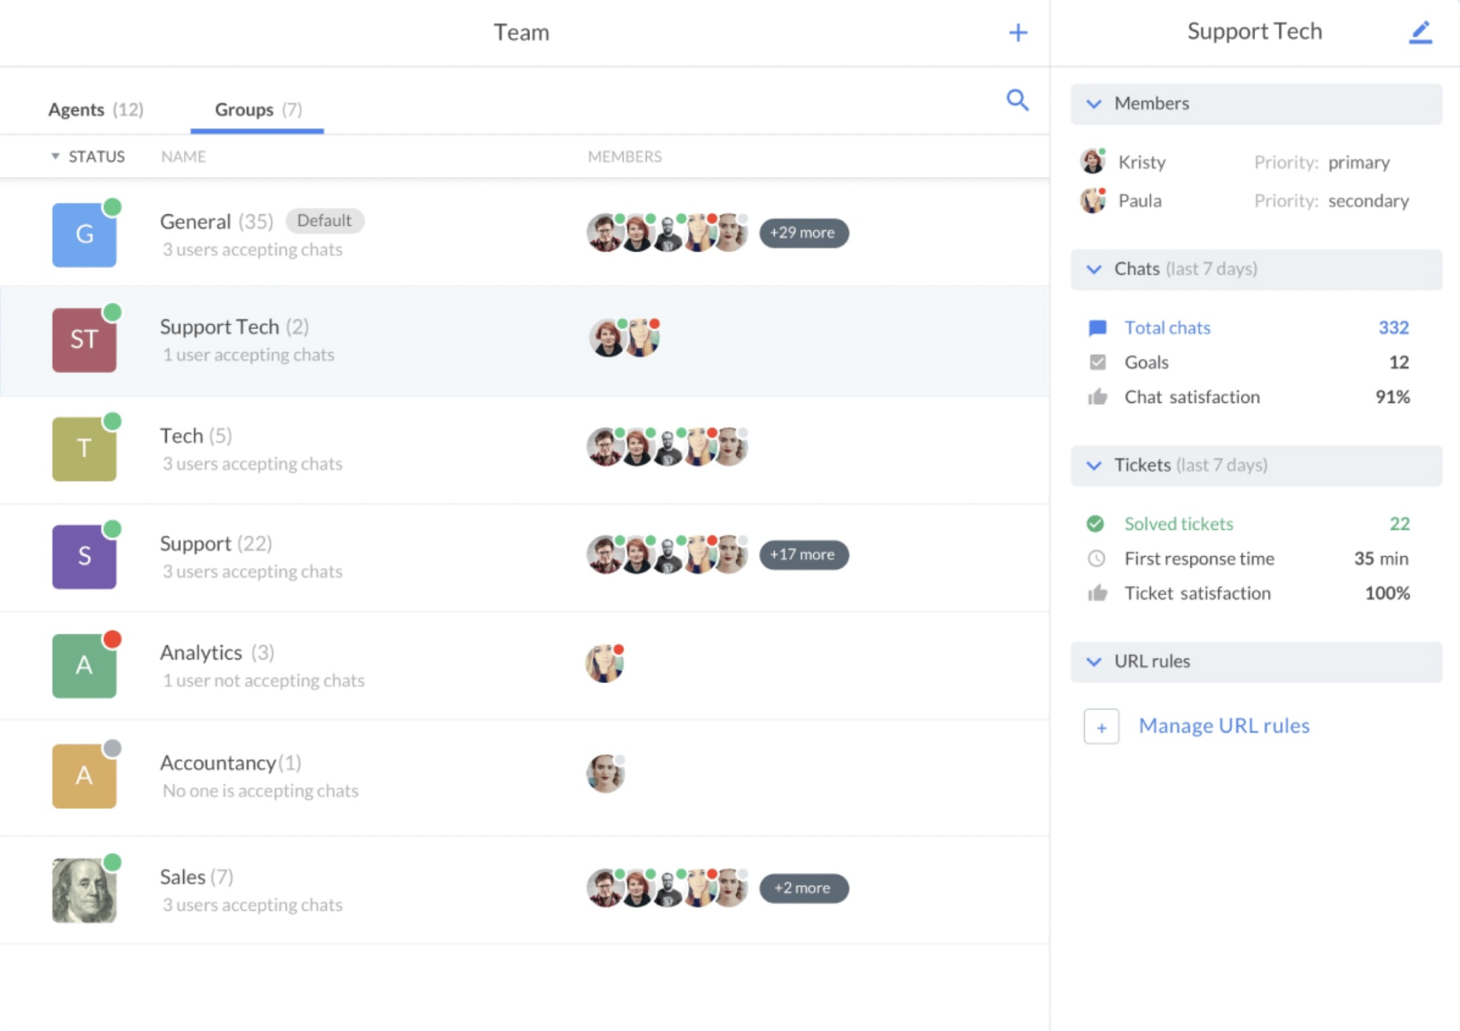The width and height of the screenshot is (1460, 1031).
Task: Collapse the Chats (last 7 days) section
Action: (1094, 269)
